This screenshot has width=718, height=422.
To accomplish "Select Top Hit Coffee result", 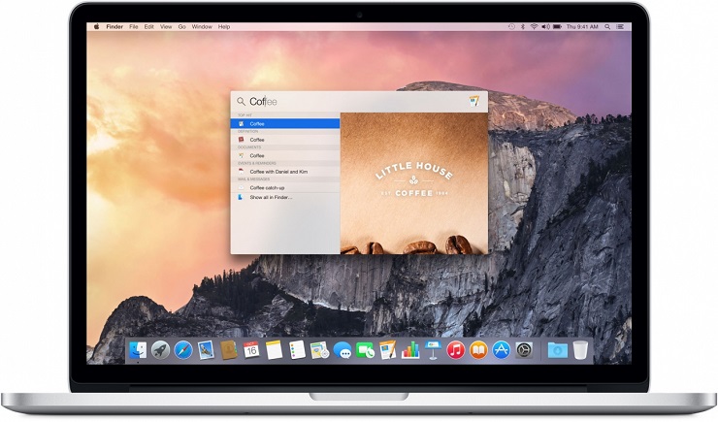I will pyautogui.click(x=285, y=123).
